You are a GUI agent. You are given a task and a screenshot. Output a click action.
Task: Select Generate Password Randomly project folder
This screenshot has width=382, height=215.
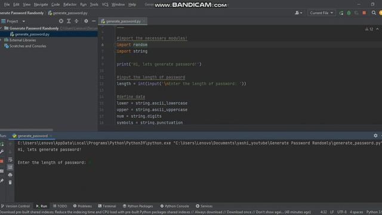coord(34,28)
